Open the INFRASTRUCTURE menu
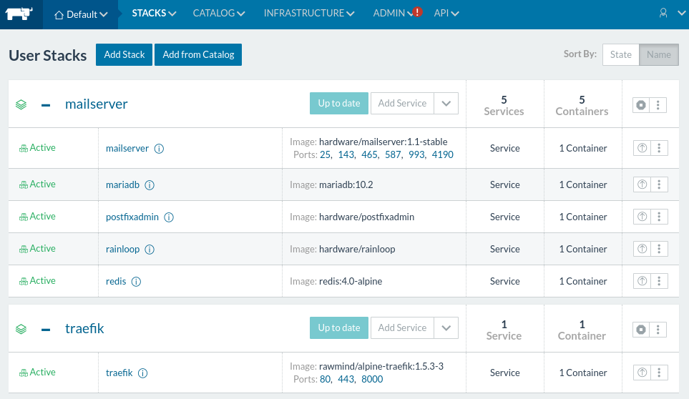The width and height of the screenshot is (689, 399). (309, 13)
